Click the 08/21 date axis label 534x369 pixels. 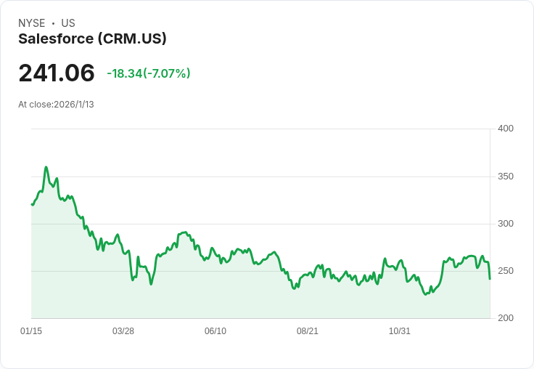tap(308, 331)
